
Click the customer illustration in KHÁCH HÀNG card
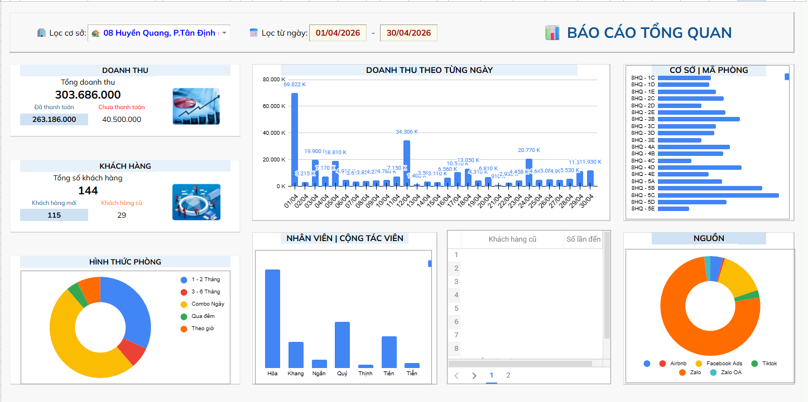pos(196,202)
